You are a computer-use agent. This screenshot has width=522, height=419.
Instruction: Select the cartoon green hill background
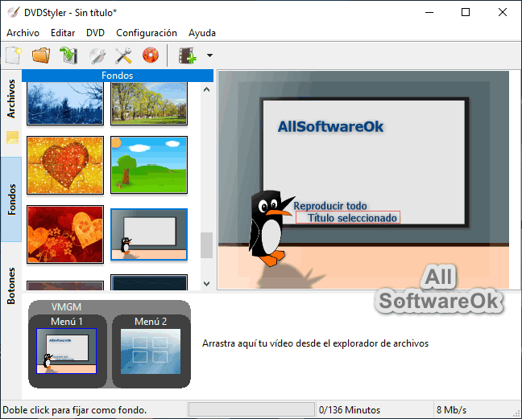point(149,165)
